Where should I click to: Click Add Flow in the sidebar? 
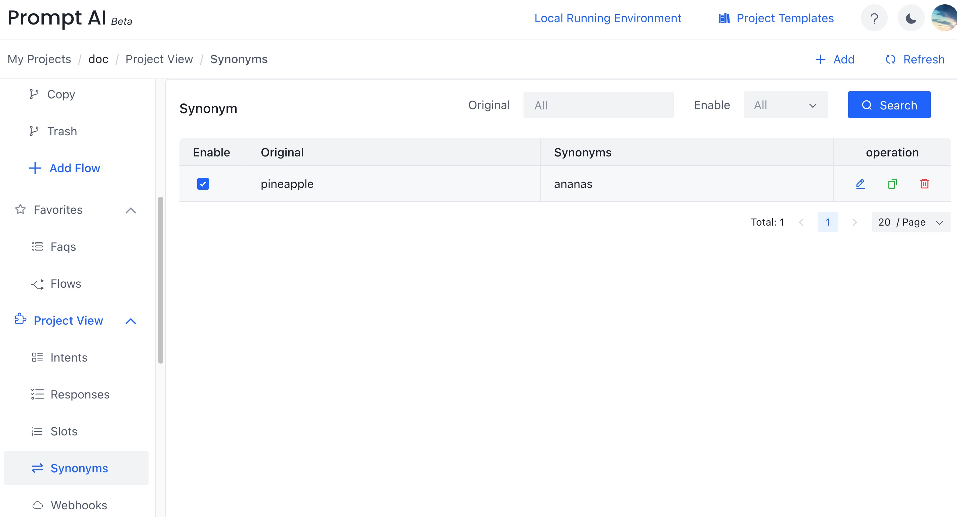64,168
